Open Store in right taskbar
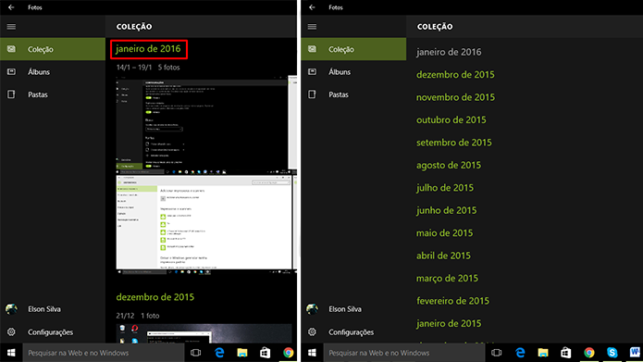 (x=566, y=353)
